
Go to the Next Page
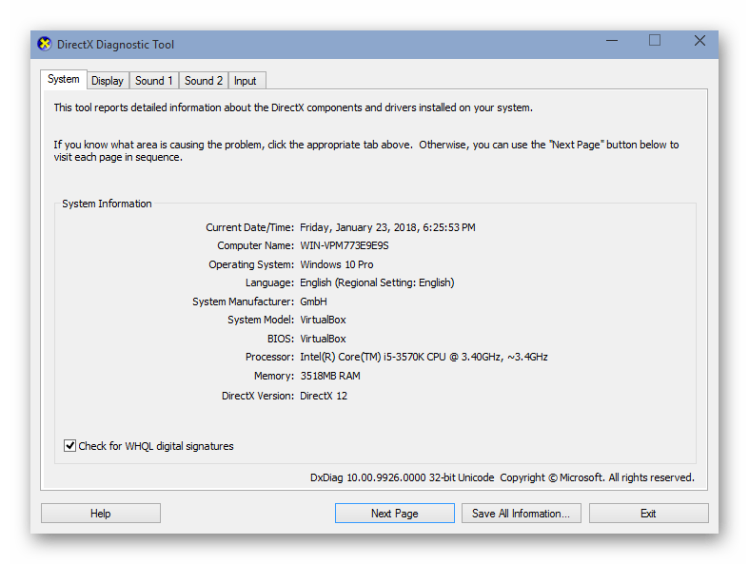click(395, 514)
